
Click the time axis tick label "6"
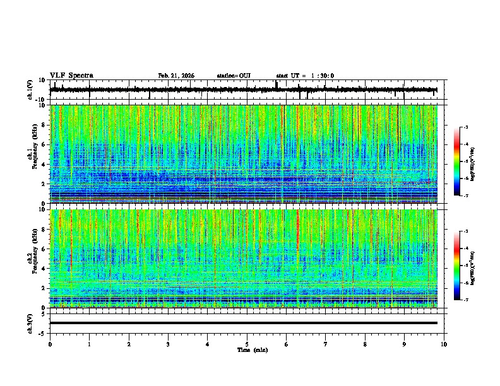(287, 344)
